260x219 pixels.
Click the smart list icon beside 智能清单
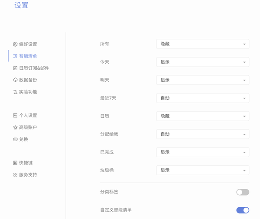[x=15, y=56]
